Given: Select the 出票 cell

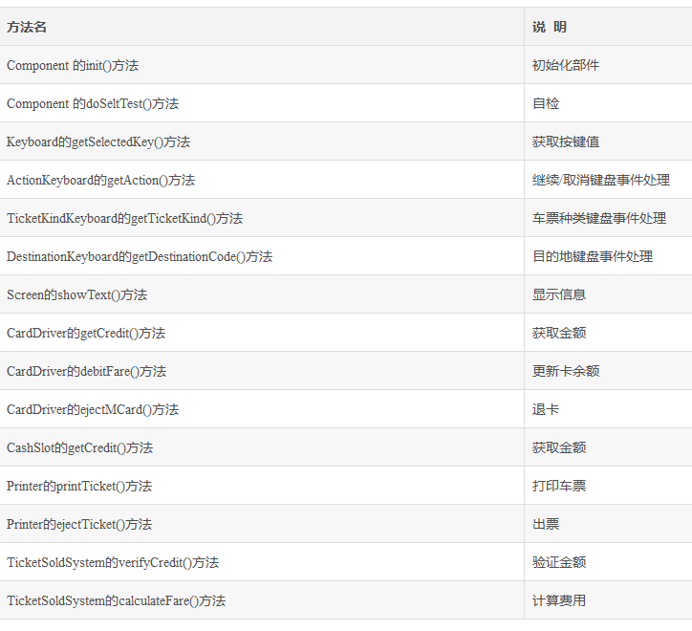Looking at the screenshot, I should coord(608,524).
